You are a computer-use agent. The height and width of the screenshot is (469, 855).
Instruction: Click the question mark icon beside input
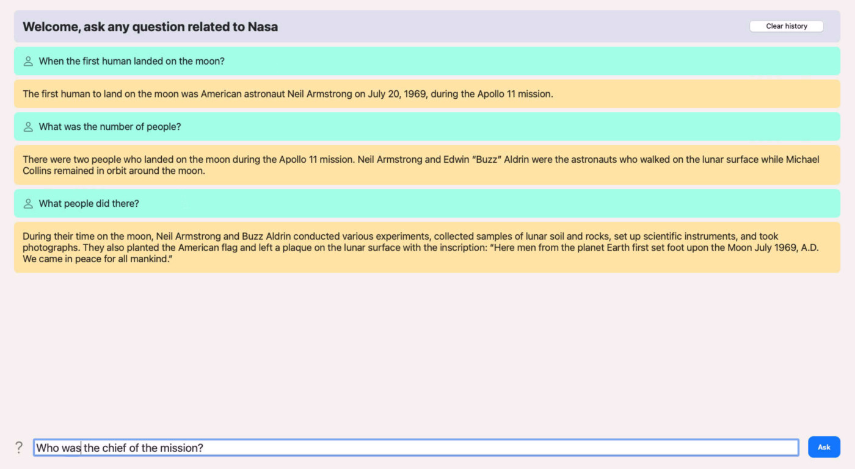click(x=19, y=448)
